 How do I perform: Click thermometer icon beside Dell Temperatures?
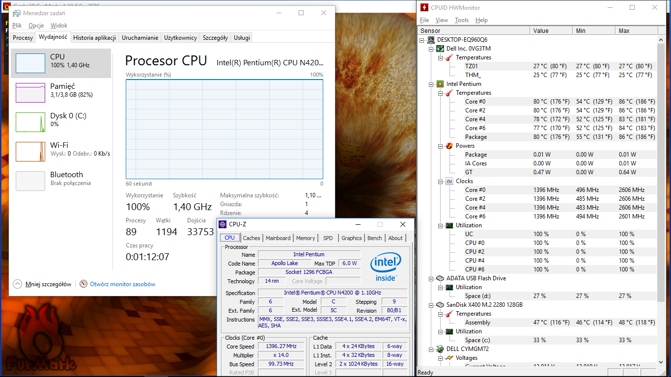point(449,57)
